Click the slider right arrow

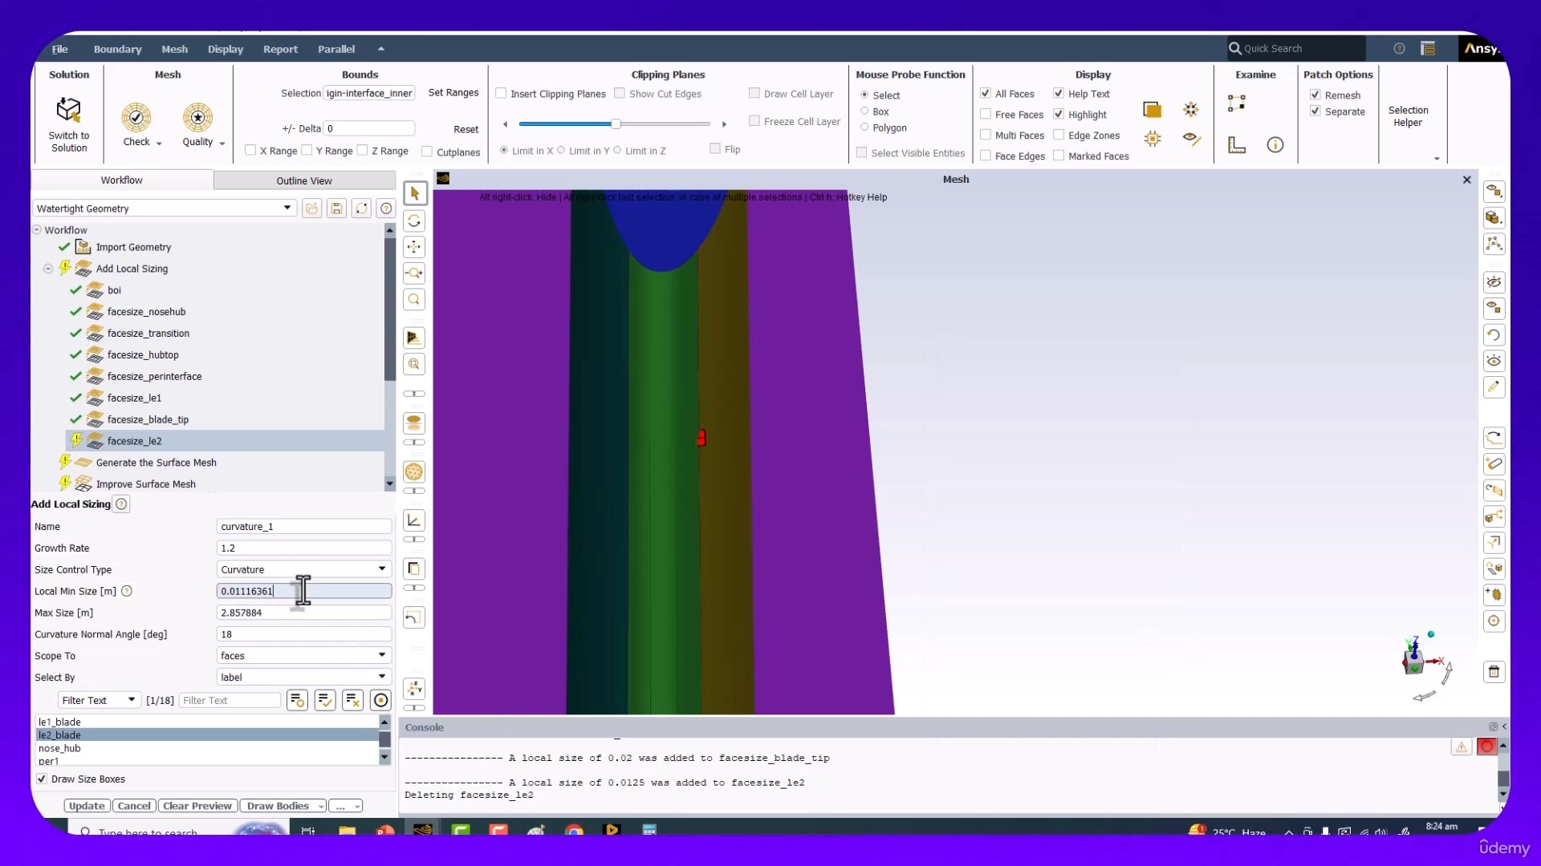pos(724,124)
